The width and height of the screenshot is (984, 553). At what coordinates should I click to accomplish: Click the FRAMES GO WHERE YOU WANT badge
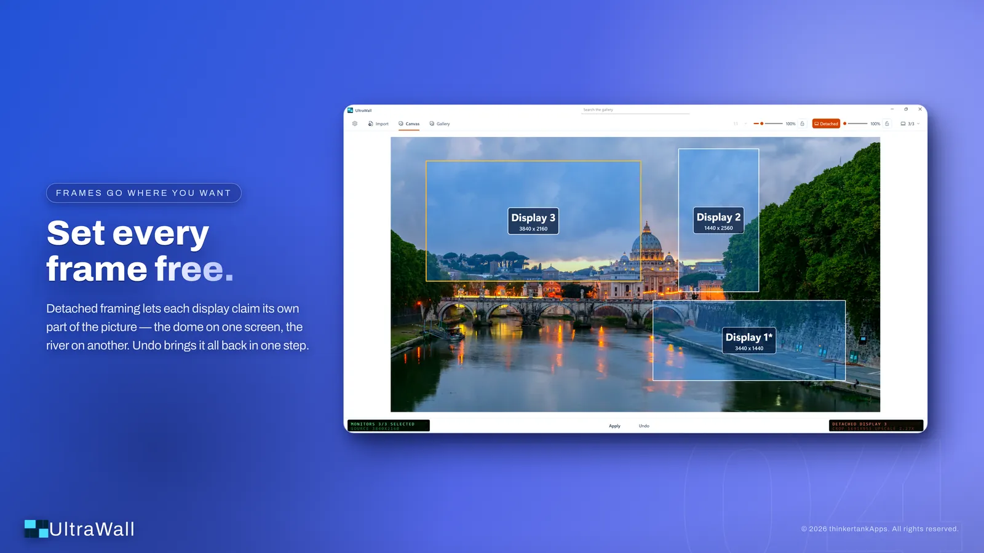[144, 193]
